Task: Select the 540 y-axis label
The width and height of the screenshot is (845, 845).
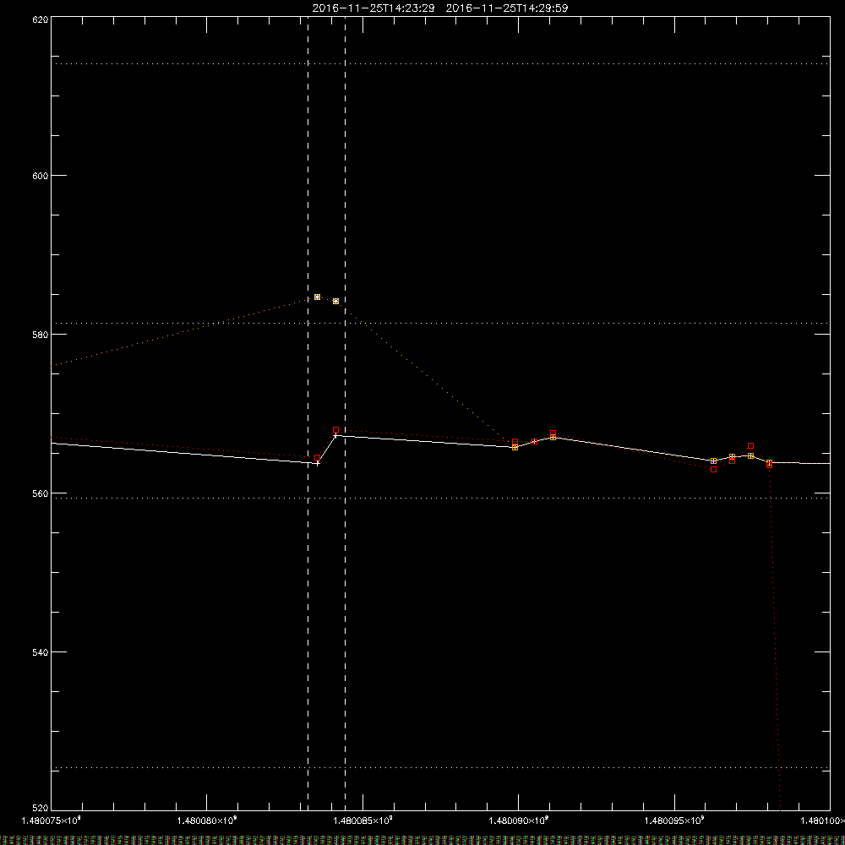Action: click(x=41, y=652)
